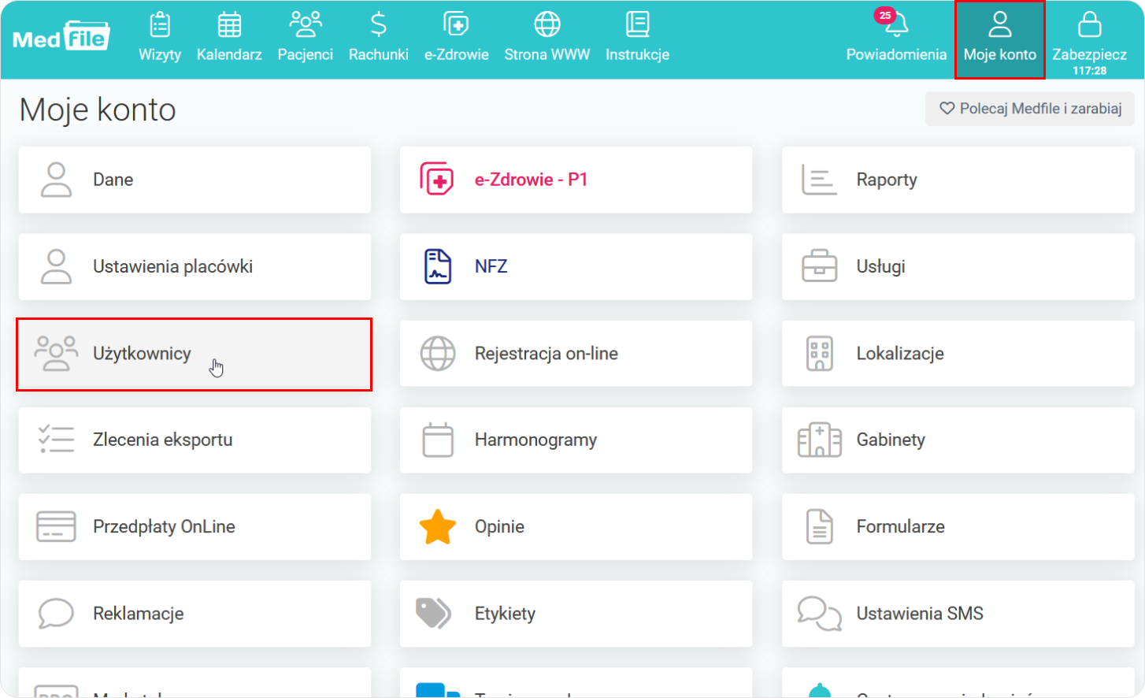Open the e-Zdrowie top menu icon
This screenshot has height=698, width=1145.
(456, 24)
